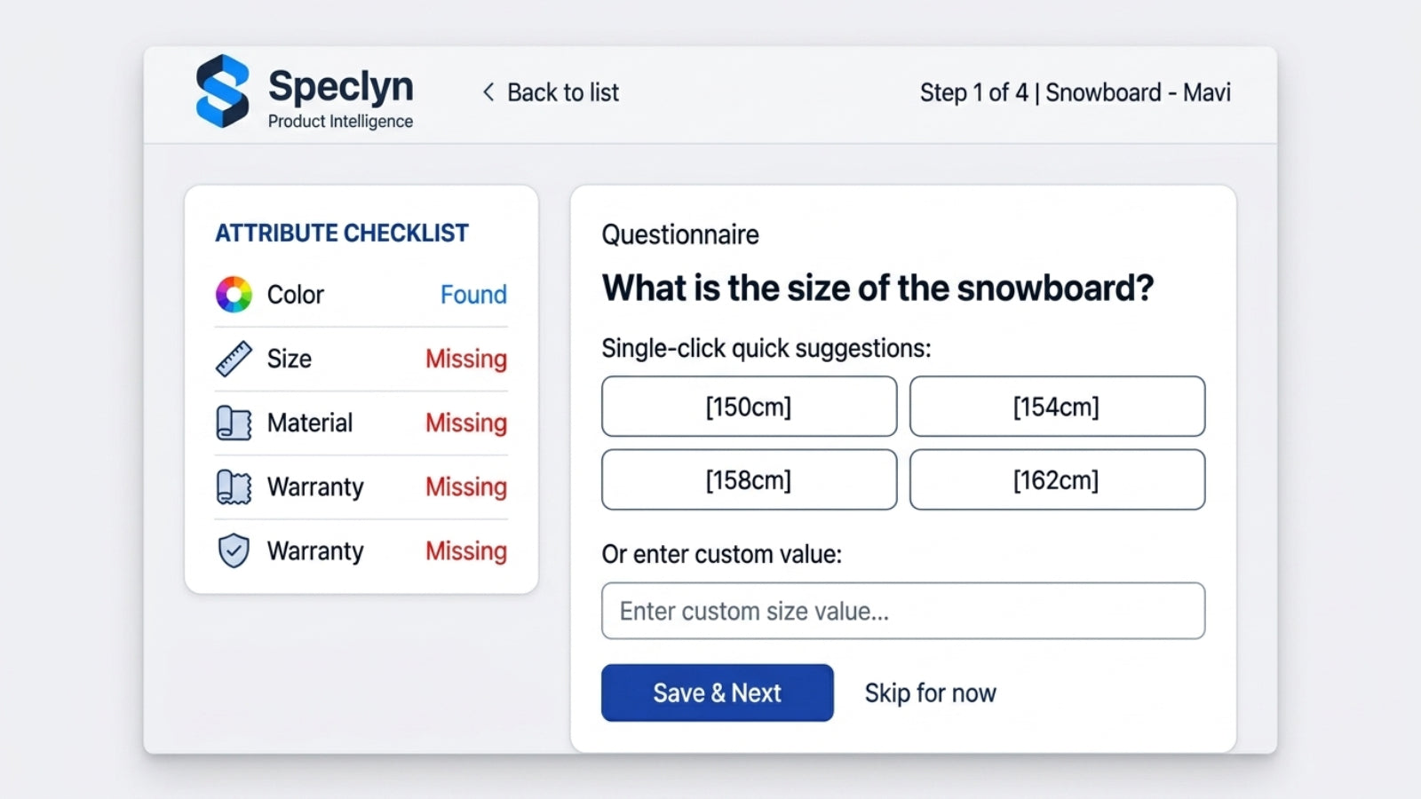Screen dimensions: 1421x799
Task: Choose the [150cm] quick suggestion
Action: point(749,407)
